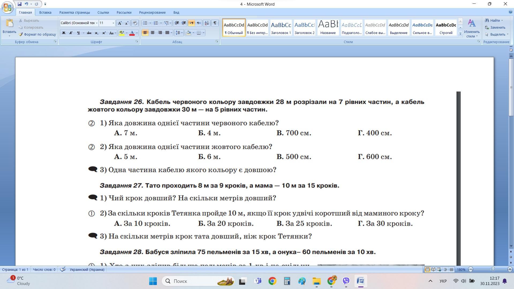This screenshot has height=289, width=514.
Task: Sort the selected text alphabetically
Action: pyautogui.click(x=207, y=23)
